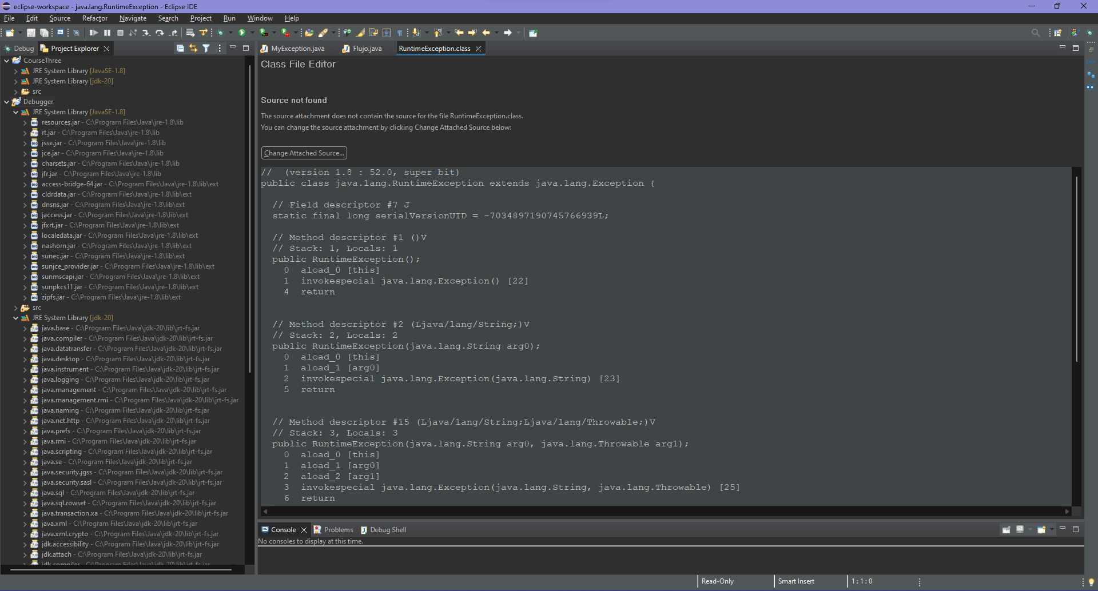Click the Smart Insert status field

[x=796, y=581]
